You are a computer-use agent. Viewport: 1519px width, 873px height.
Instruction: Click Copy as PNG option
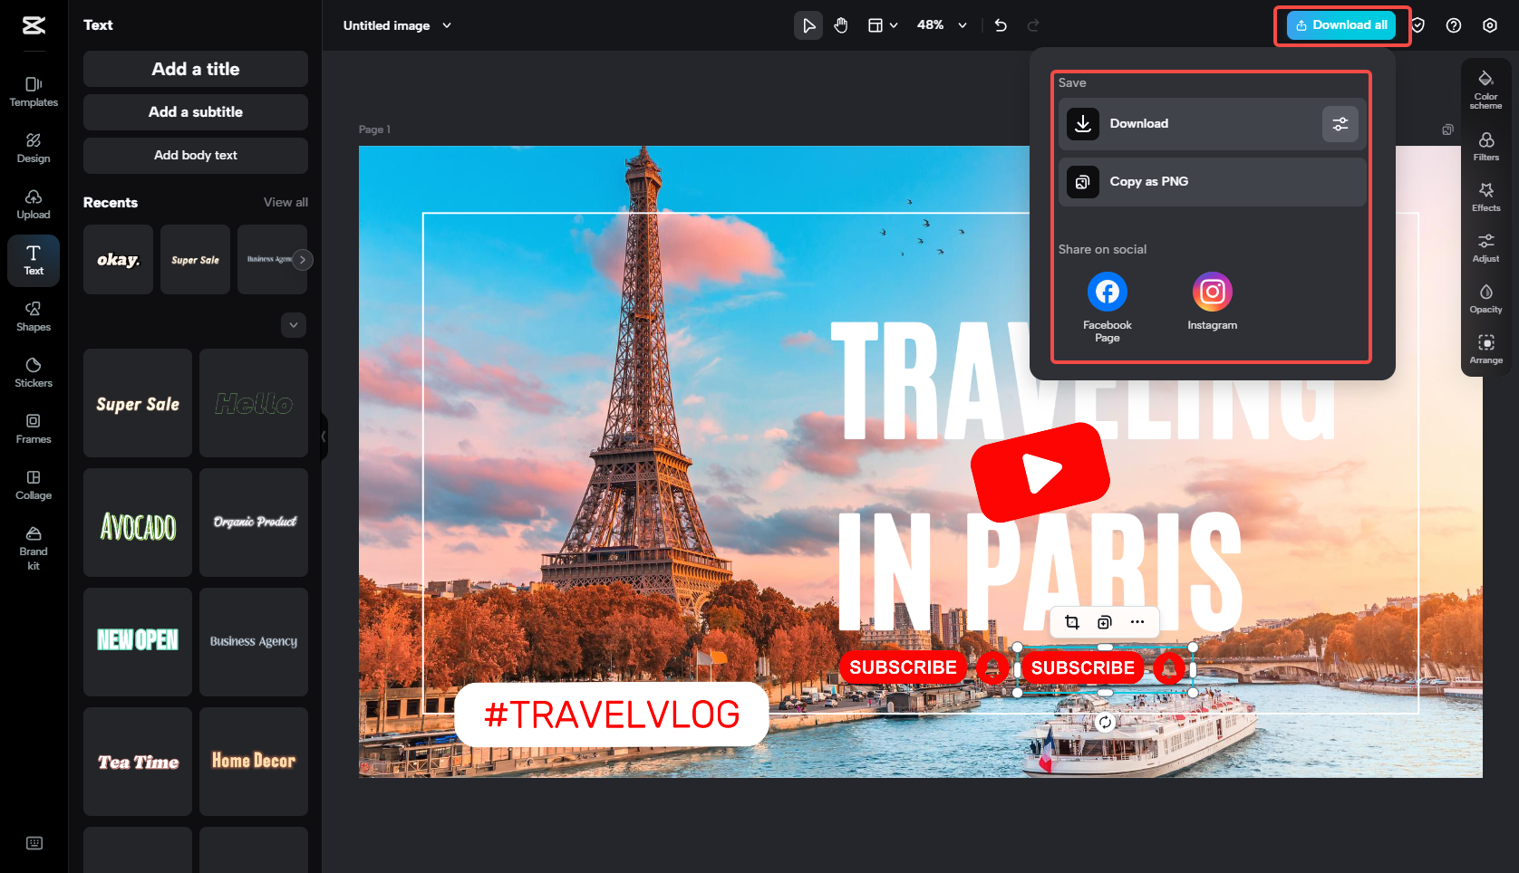(x=1212, y=182)
